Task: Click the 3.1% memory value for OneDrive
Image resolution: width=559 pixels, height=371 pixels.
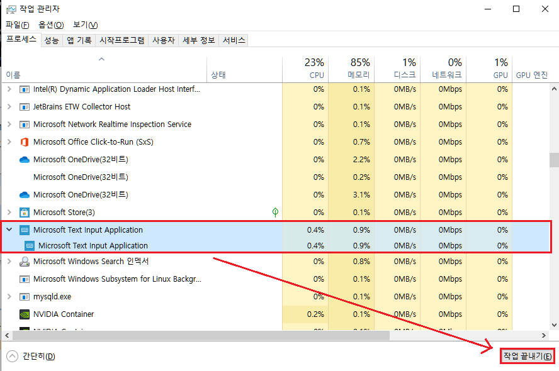Action: point(361,195)
